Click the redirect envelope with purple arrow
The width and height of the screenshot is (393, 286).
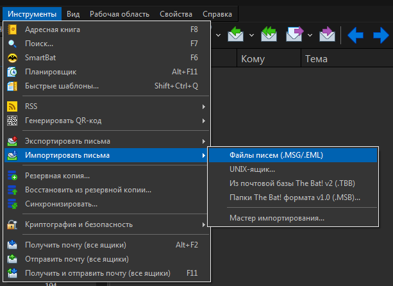click(327, 35)
